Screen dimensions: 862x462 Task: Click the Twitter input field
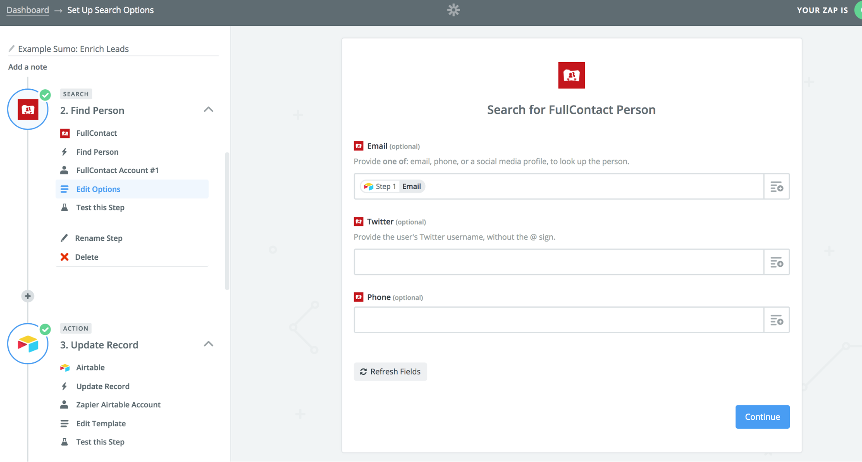[x=559, y=262]
